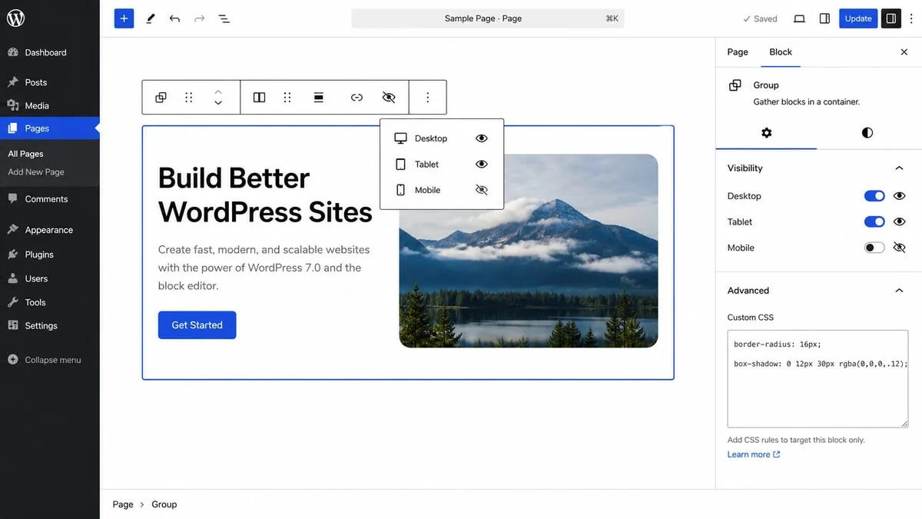Click the All Pages submenu link
The image size is (922, 519).
(x=25, y=154)
